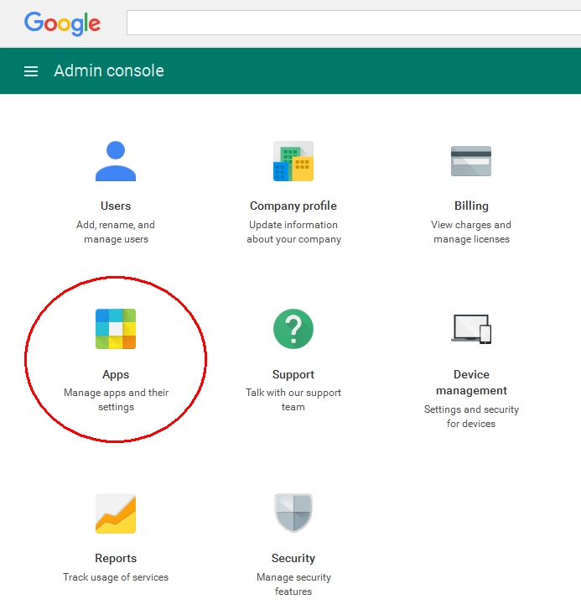Click 'Manage apps and their settings' text
Viewport: 581px width, 615px height.
116,399
